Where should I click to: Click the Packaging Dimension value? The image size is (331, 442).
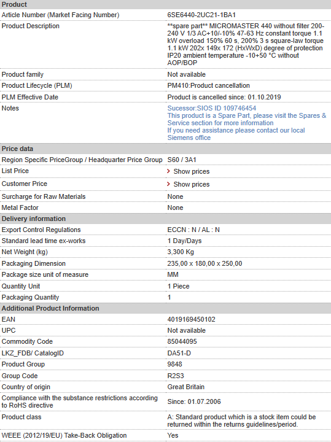point(204,263)
